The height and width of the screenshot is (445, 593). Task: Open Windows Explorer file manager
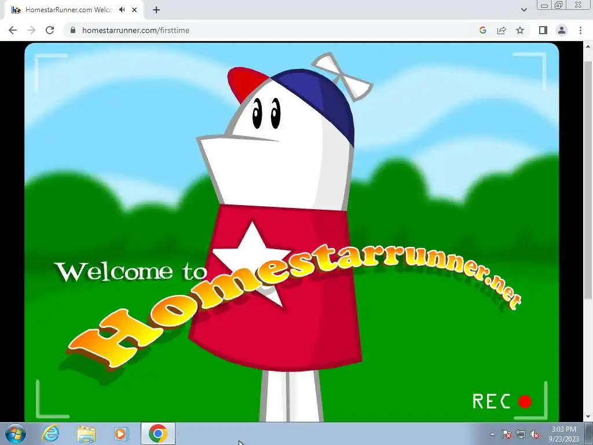[87, 433]
